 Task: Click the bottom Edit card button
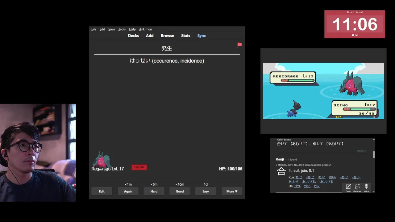click(x=102, y=191)
